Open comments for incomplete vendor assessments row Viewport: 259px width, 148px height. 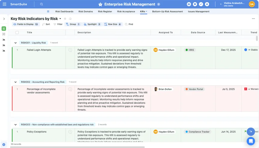pyautogui.click(x=70, y=89)
